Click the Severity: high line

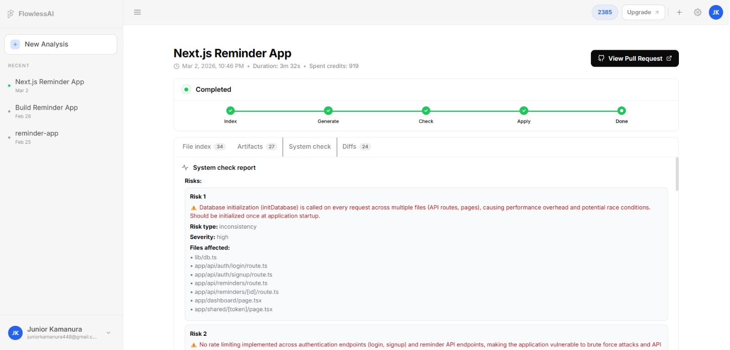209,237
